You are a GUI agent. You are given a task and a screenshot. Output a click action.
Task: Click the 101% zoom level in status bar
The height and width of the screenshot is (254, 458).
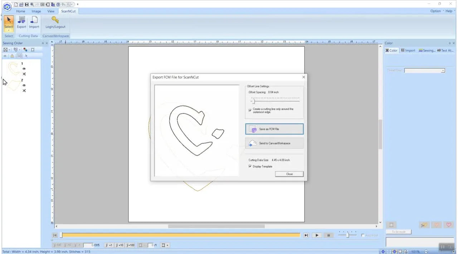[x=415, y=252]
